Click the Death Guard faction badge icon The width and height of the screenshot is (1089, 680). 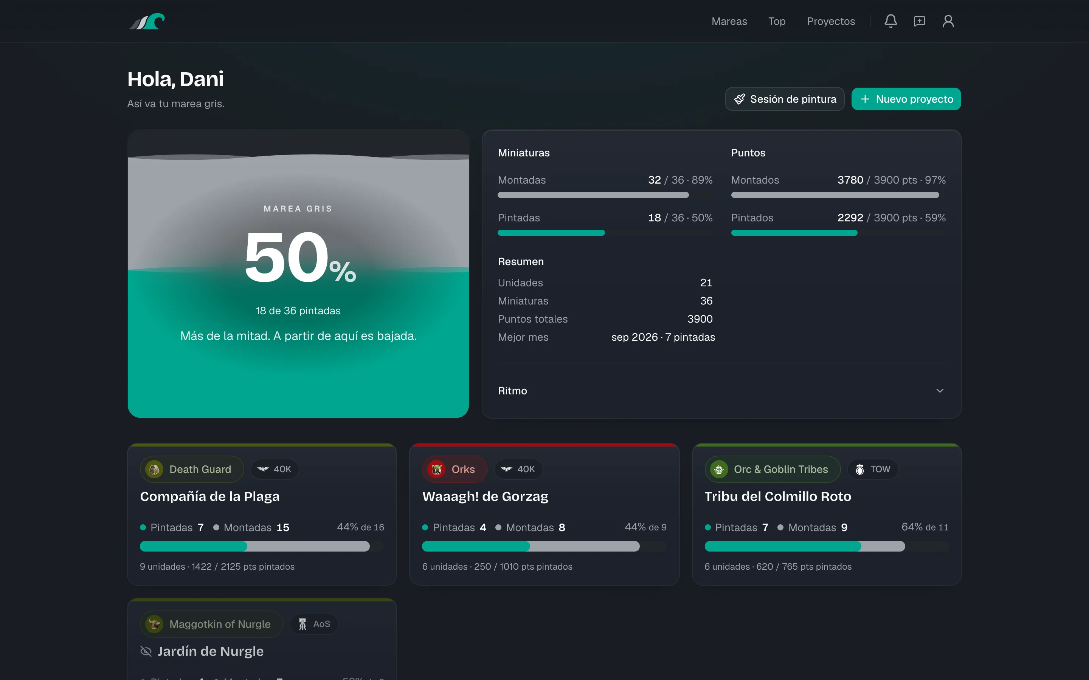pyautogui.click(x=154, y=469)
